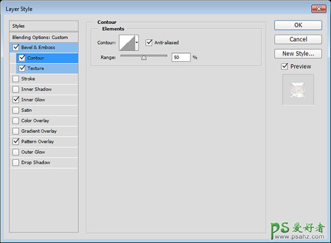This screenshot has height=243, width=331.
Task: Uncheck the Texture effect checkbox
Action: [x=22, y=68]
